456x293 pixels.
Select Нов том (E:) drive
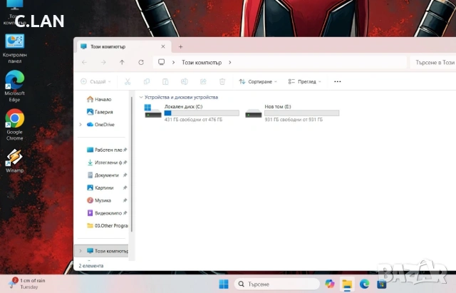coord(292,113)
